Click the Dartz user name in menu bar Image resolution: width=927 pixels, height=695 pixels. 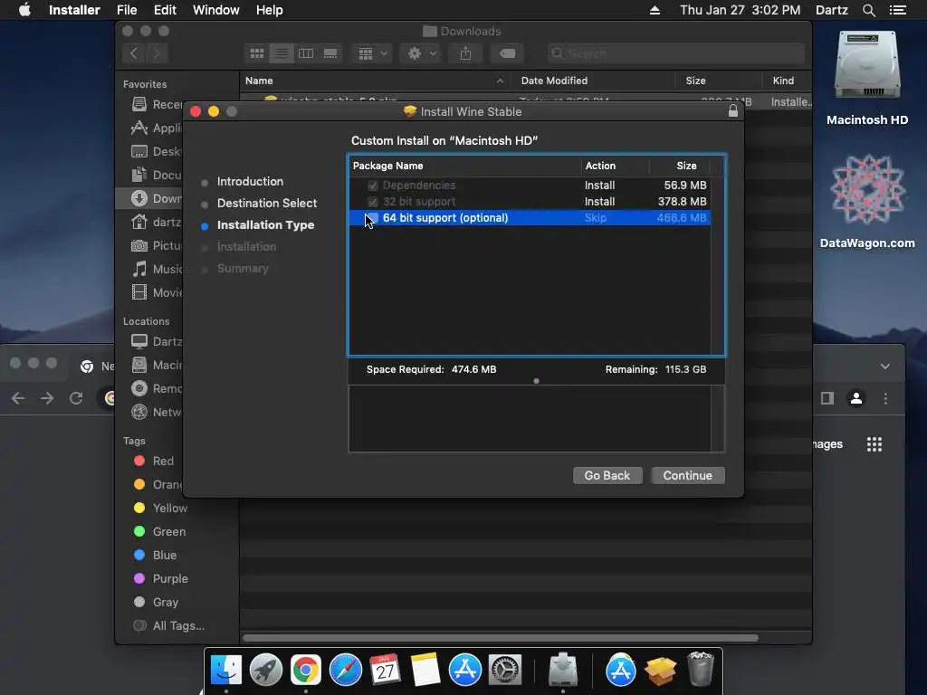[x=831, y=10]
